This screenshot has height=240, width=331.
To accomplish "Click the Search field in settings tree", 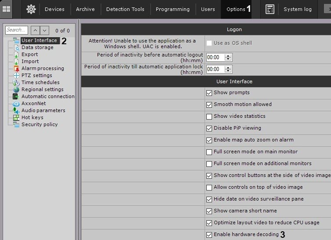I will [x=17, y=30].
